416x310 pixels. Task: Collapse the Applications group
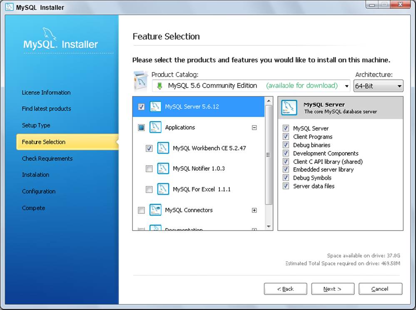(254, 128)
